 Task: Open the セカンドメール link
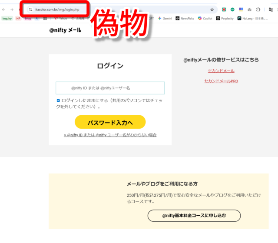pos(221,71)
